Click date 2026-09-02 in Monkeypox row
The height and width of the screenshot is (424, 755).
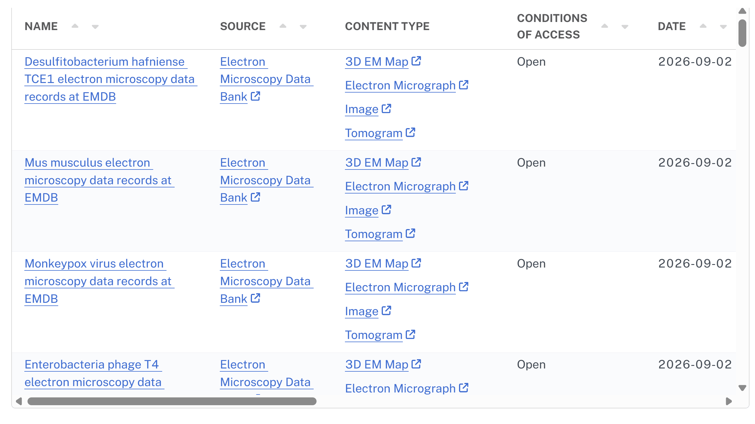[695, 264]
